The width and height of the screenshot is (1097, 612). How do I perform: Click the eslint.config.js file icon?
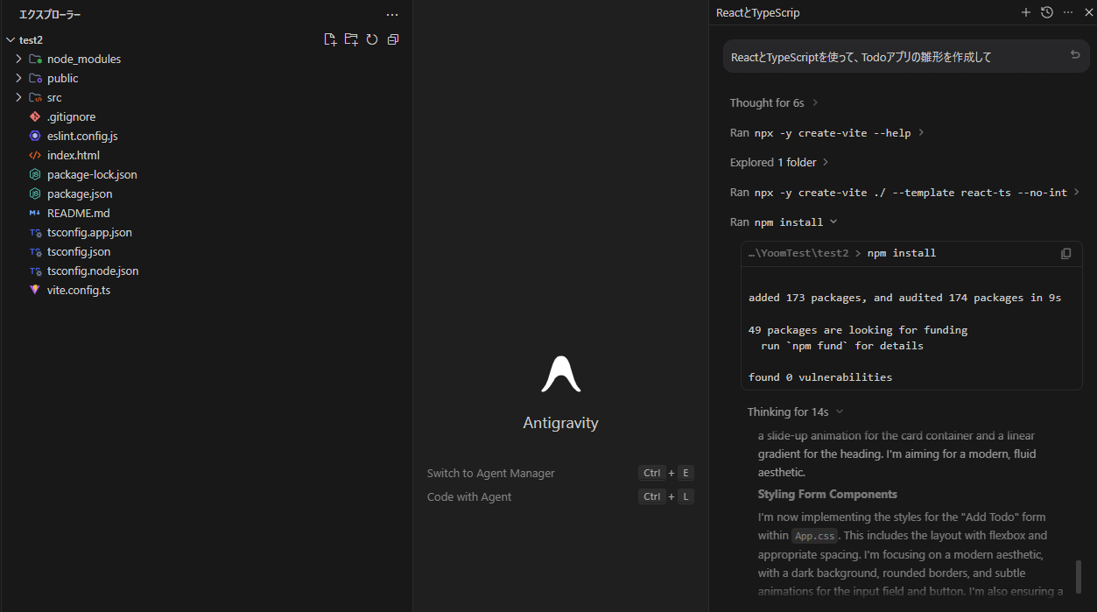(x=35, y=136)
